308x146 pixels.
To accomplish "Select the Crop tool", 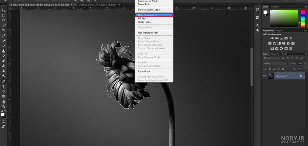I will click(x=3, y=30).
